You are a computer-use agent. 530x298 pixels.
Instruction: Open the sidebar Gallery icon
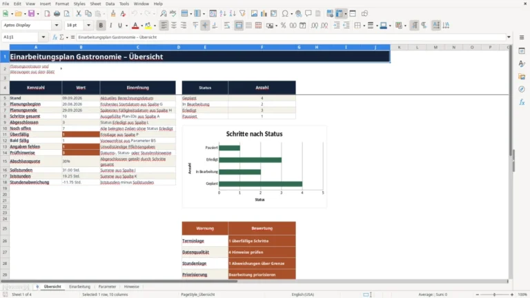point(522,77)
